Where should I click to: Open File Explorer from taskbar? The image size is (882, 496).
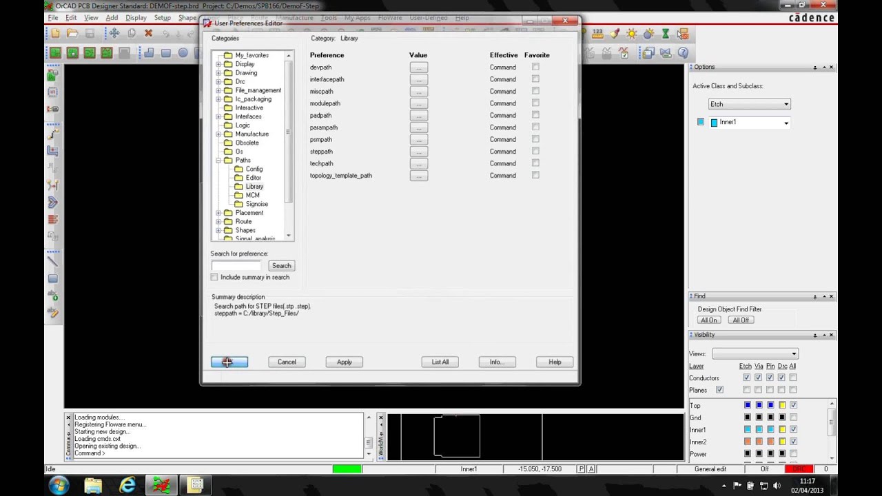tap(93, 486)
